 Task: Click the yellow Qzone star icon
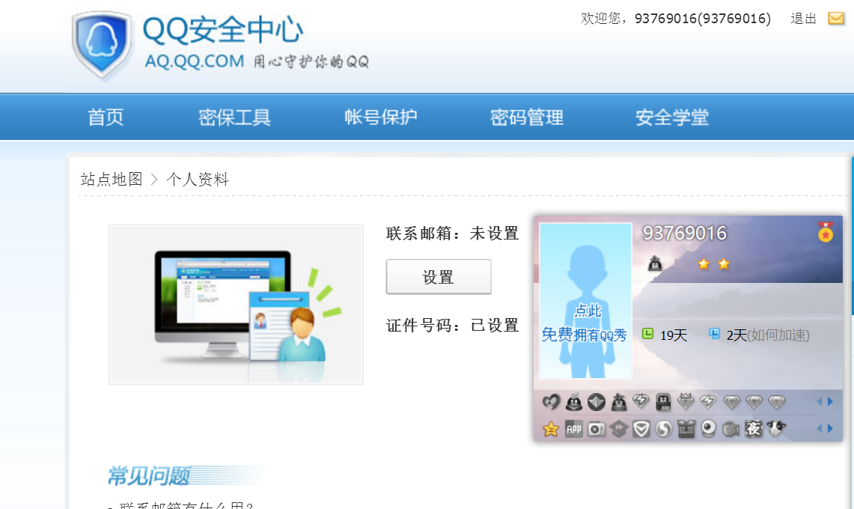tap(551, 430)
